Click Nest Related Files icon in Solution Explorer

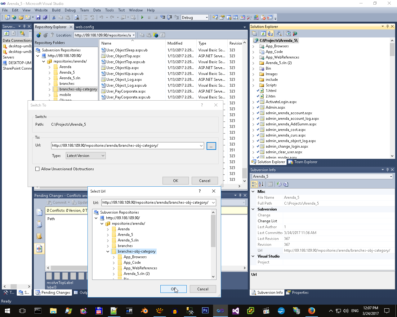click(270, 33)
